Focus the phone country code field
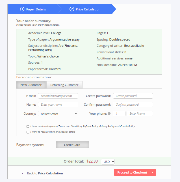Screen dimensions: 180x182 (x=119, y=114)
